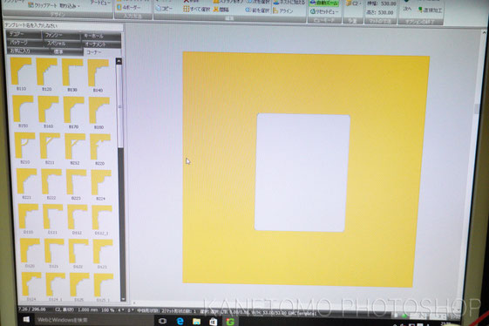
Task: Open the C2 dropdown in the toolbar
Action: [353, 3]
